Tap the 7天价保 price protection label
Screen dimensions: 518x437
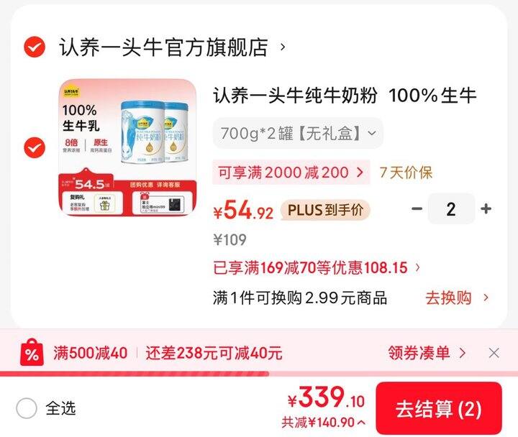tap(406, 172)
